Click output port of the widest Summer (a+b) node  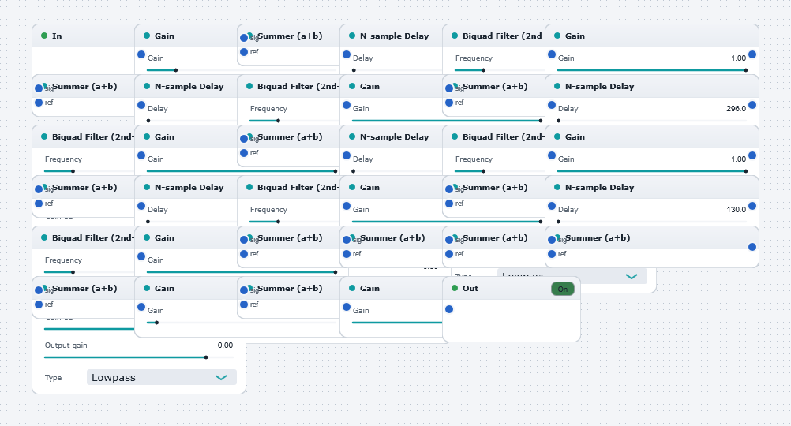pos(752,247)
